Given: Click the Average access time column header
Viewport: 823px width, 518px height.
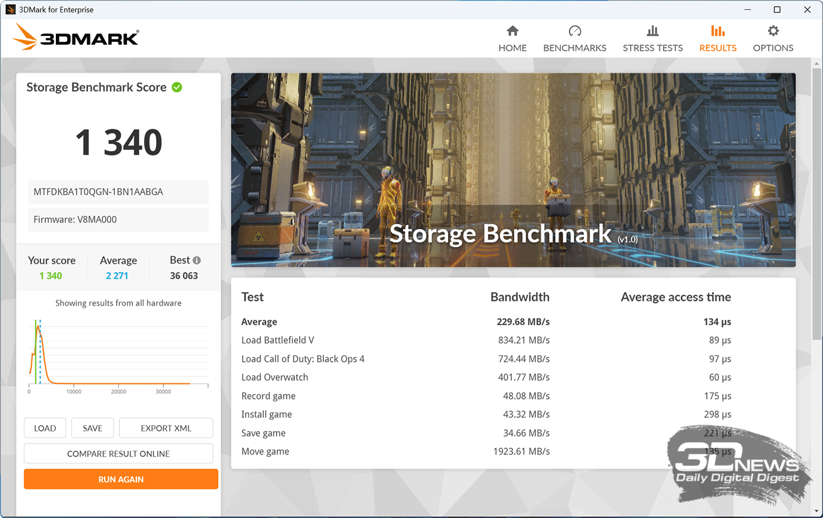Looking at the screenshot, I should (676, 297).
